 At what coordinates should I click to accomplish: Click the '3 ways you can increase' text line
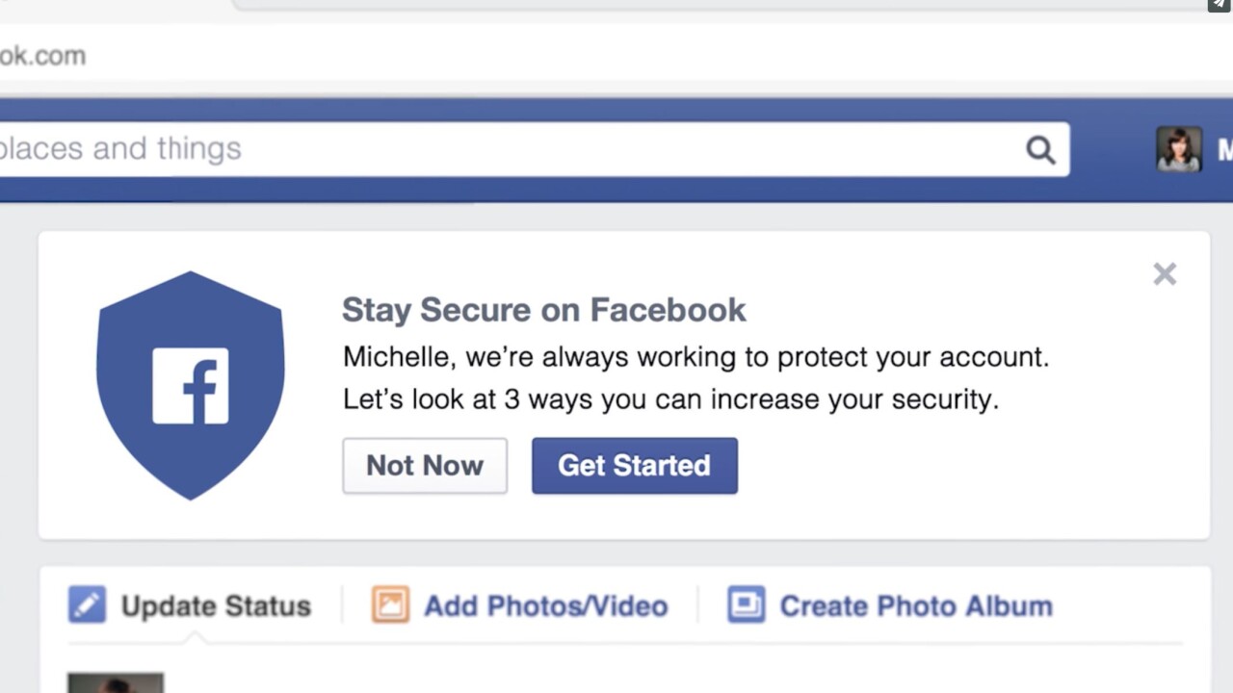coord(670,399)
